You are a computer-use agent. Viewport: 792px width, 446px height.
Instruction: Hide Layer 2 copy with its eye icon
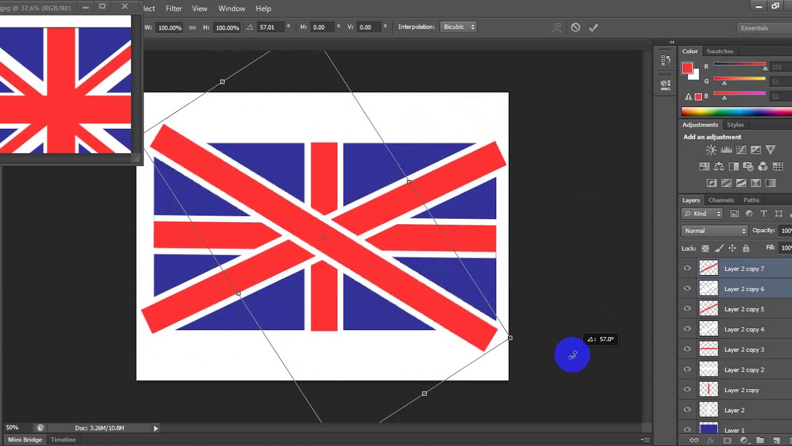point(687,390)
